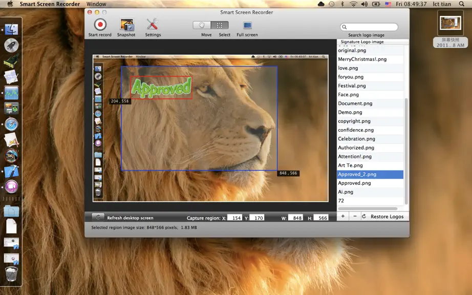Click the Search logo image field

(369, 27)
